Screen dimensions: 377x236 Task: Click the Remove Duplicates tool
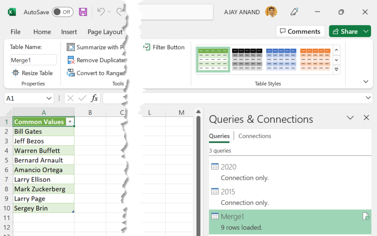[x=70, y=60]
